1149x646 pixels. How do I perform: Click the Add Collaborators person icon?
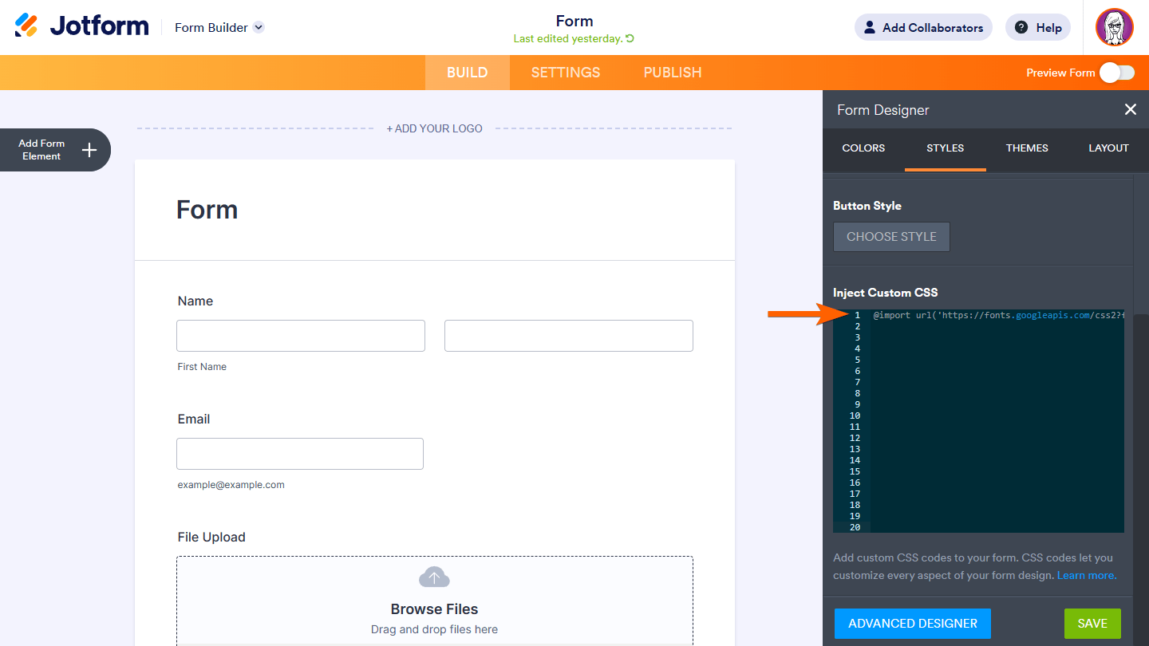868,26
